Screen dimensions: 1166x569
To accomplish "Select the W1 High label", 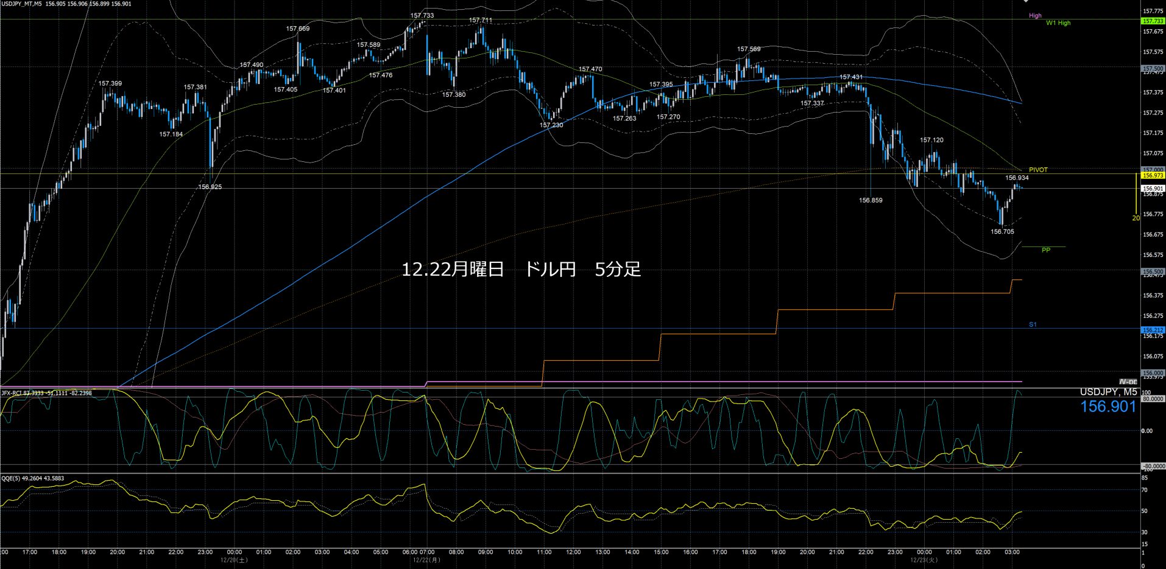I will (x=1058, y=23).
